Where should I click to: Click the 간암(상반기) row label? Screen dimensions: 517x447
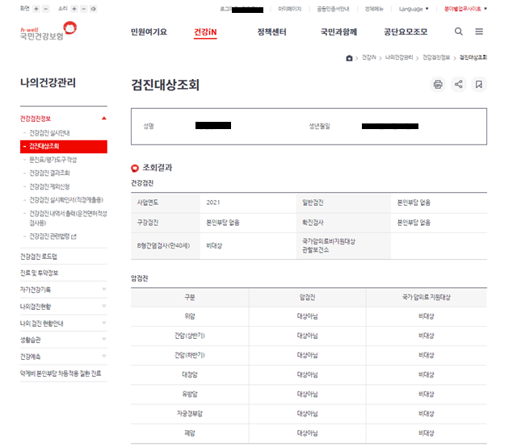click(190, 336)
